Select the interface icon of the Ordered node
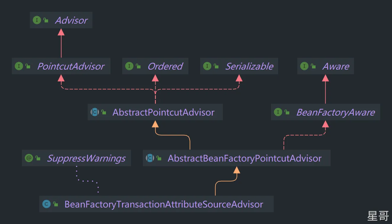This screenshot has height=224, width=392. (x=129, y=66)
